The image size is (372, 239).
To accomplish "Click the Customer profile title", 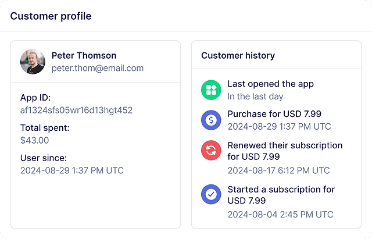I will tap(51, 16).
